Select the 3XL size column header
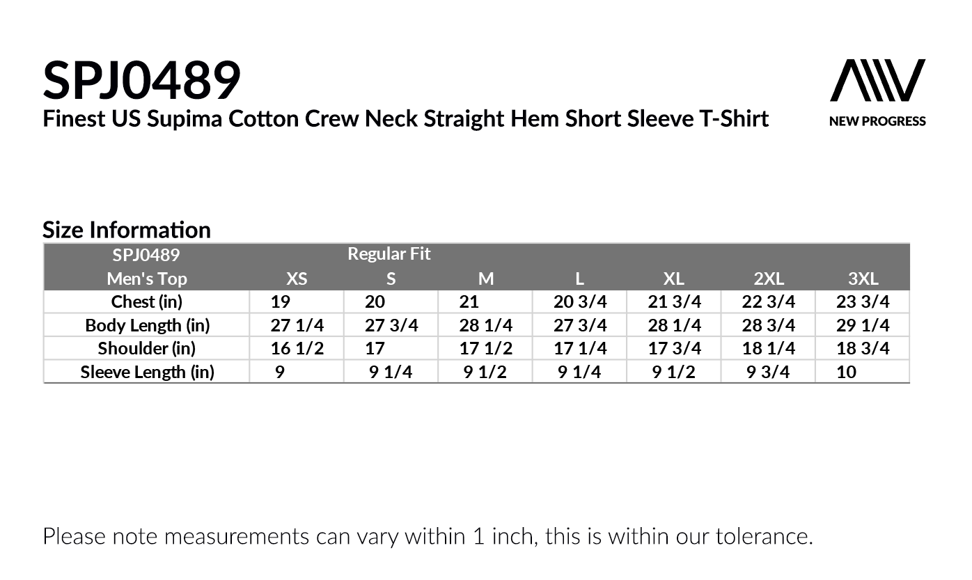 [x=863, y=279]
